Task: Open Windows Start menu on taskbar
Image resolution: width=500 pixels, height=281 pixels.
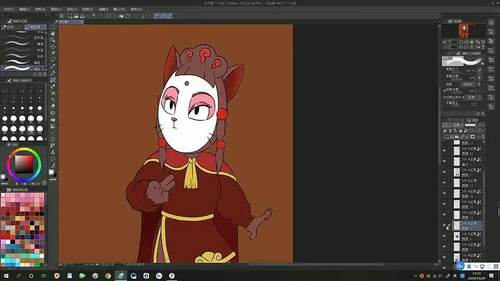Action: 6,276
